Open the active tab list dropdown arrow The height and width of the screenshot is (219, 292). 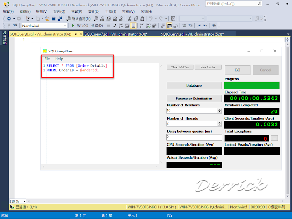click(x=288, y=34)
